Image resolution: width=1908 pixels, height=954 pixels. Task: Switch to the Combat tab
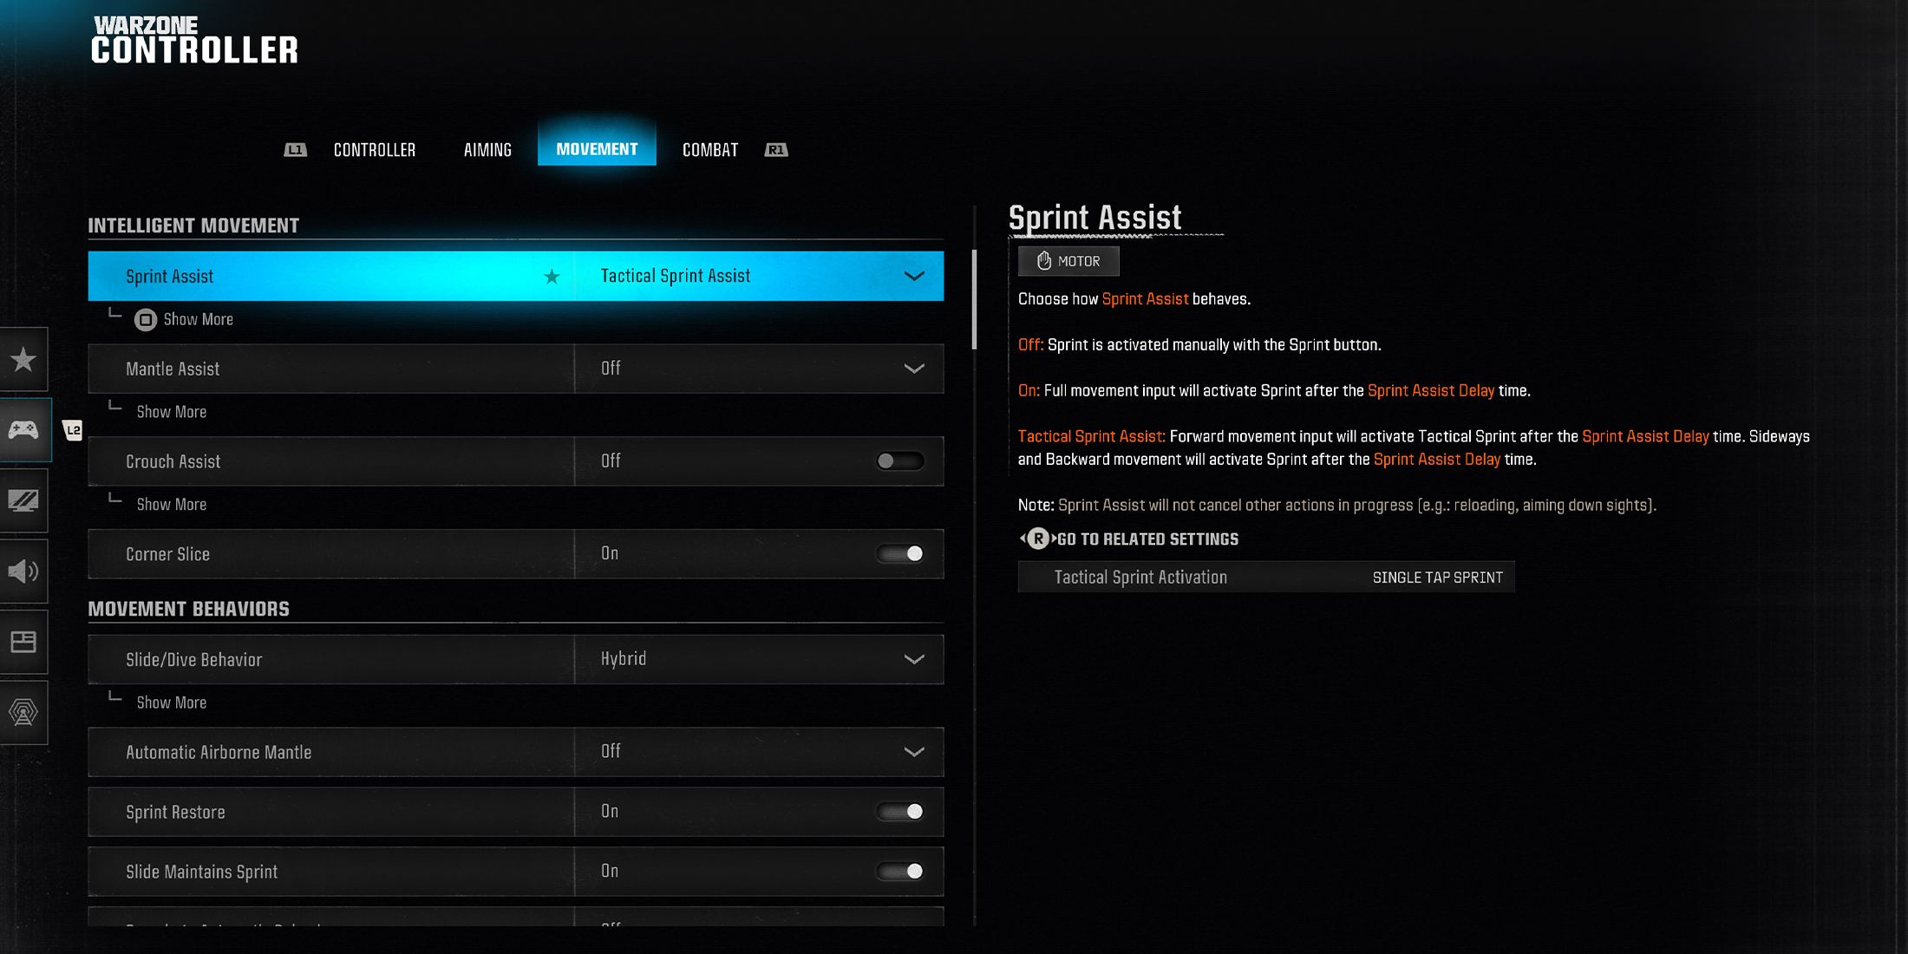coord(709,148)
